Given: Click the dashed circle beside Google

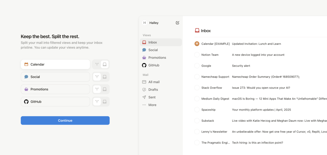Looking at the screenshot, I should click(x=197, y=66).
